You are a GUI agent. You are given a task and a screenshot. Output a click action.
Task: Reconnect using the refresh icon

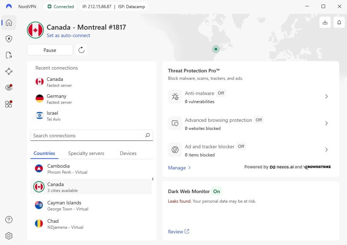point(81,50)
